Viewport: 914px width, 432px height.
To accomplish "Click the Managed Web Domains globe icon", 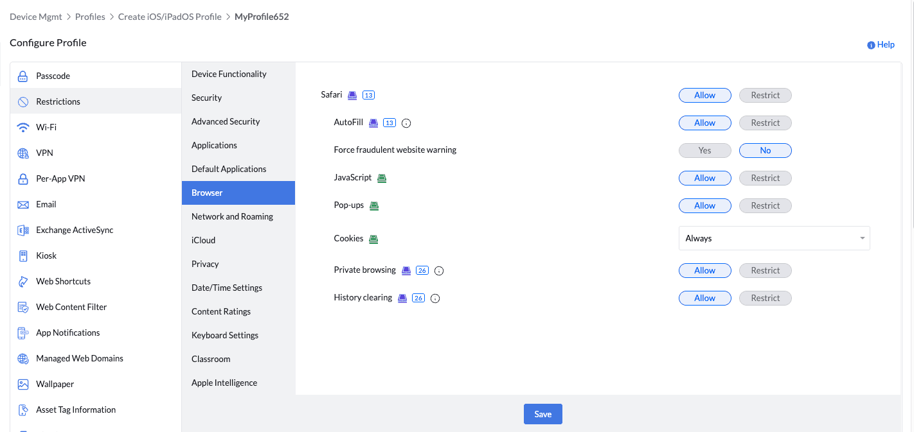I will 23,358.
